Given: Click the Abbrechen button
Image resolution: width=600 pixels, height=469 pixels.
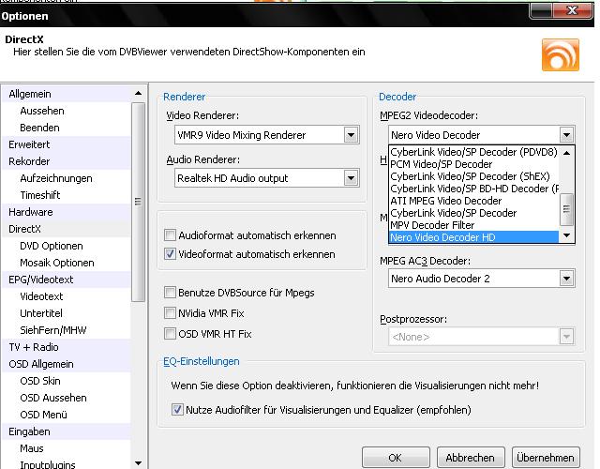Looking at the screenshot, I should point(470,458).
